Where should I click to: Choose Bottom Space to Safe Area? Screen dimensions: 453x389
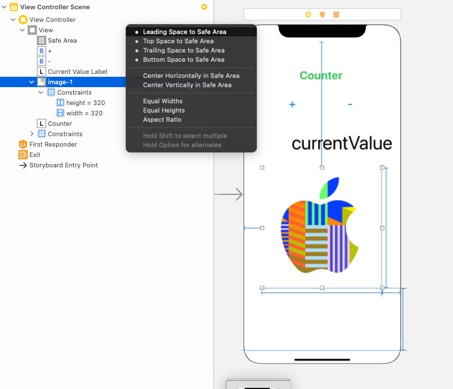point(191,59)
